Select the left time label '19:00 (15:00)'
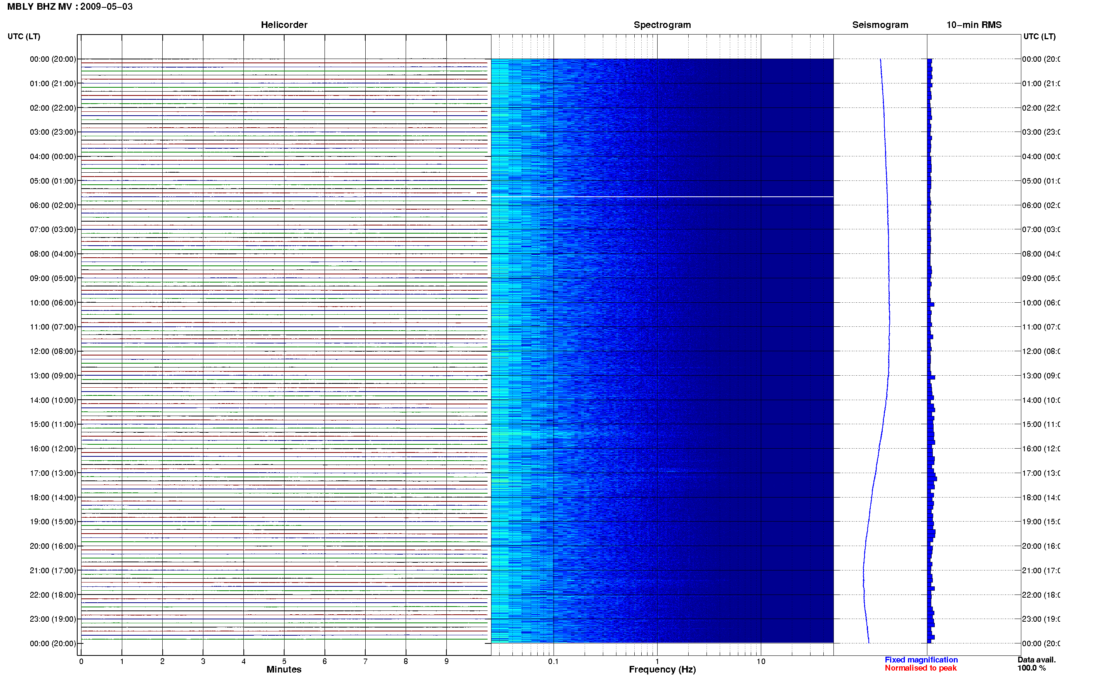This screenshot has height=690, width=1104. click(x=53, y=522)
